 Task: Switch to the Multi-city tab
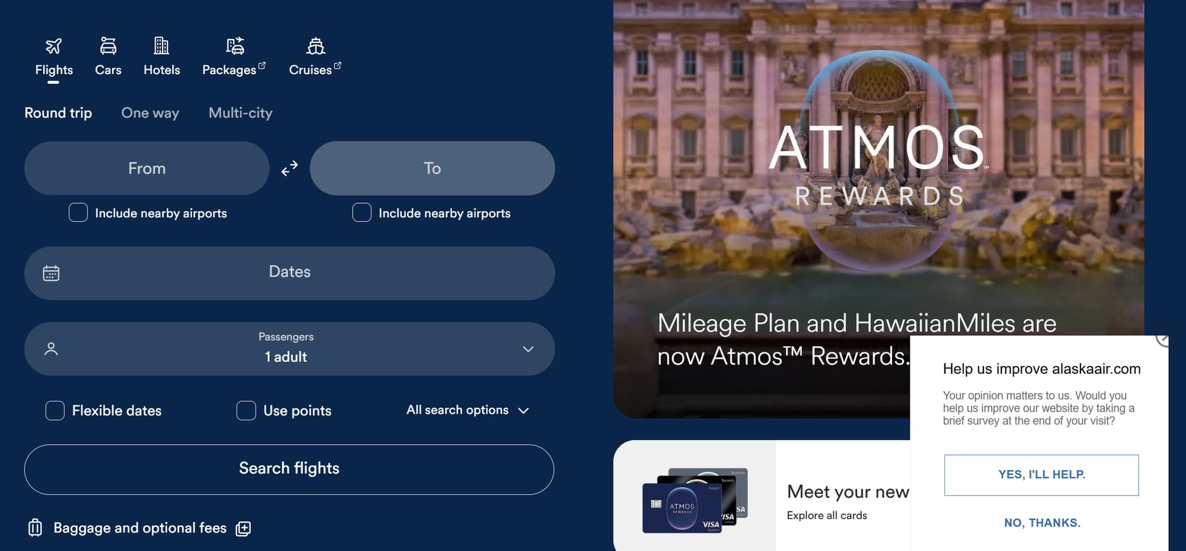click(x=240, y=113)
